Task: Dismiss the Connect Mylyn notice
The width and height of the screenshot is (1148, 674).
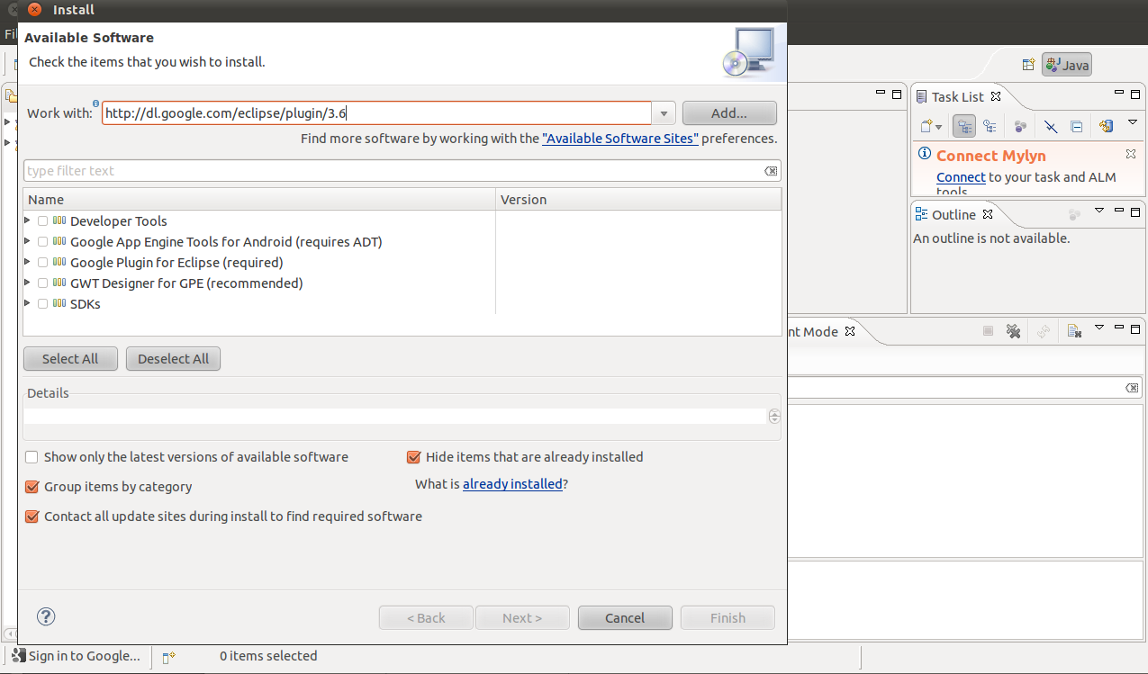Action: pos(1131,155)
